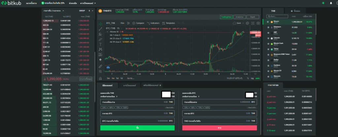Toggle the magnet mode icon
This screenshot has height=137, width=338.
click(100, 78)
